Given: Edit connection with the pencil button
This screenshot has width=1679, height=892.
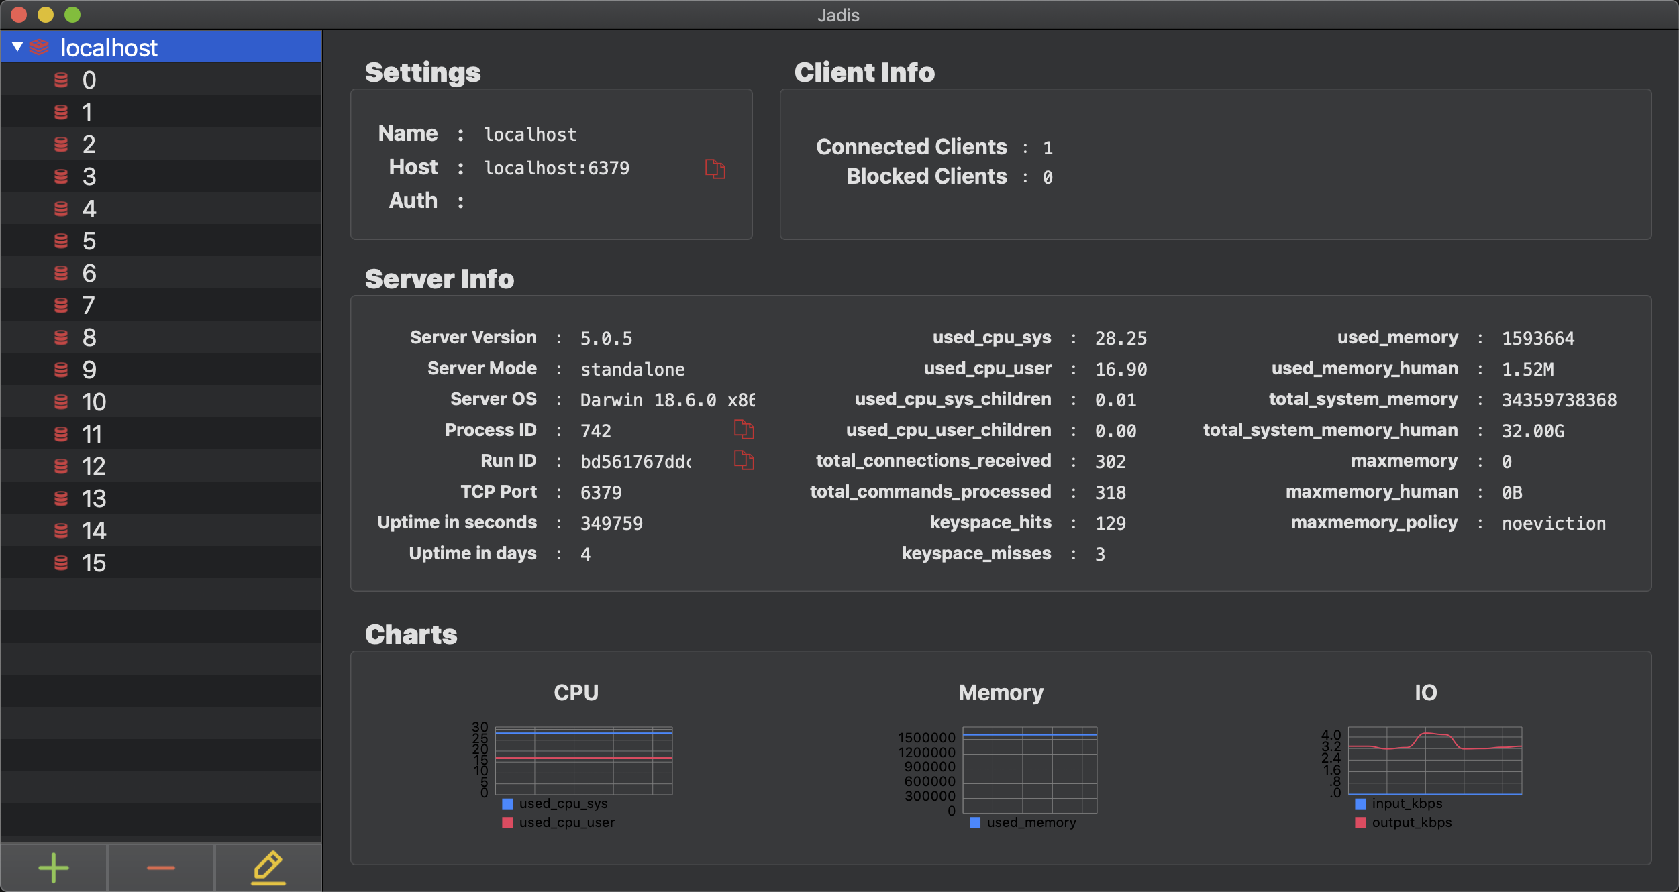Looking at the screenshot, I should tap(268, 868).
